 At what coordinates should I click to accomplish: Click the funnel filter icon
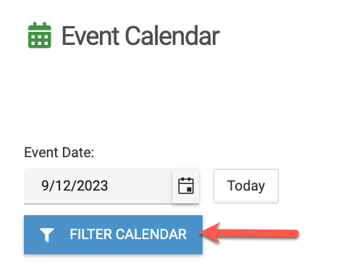click(47, 235)
